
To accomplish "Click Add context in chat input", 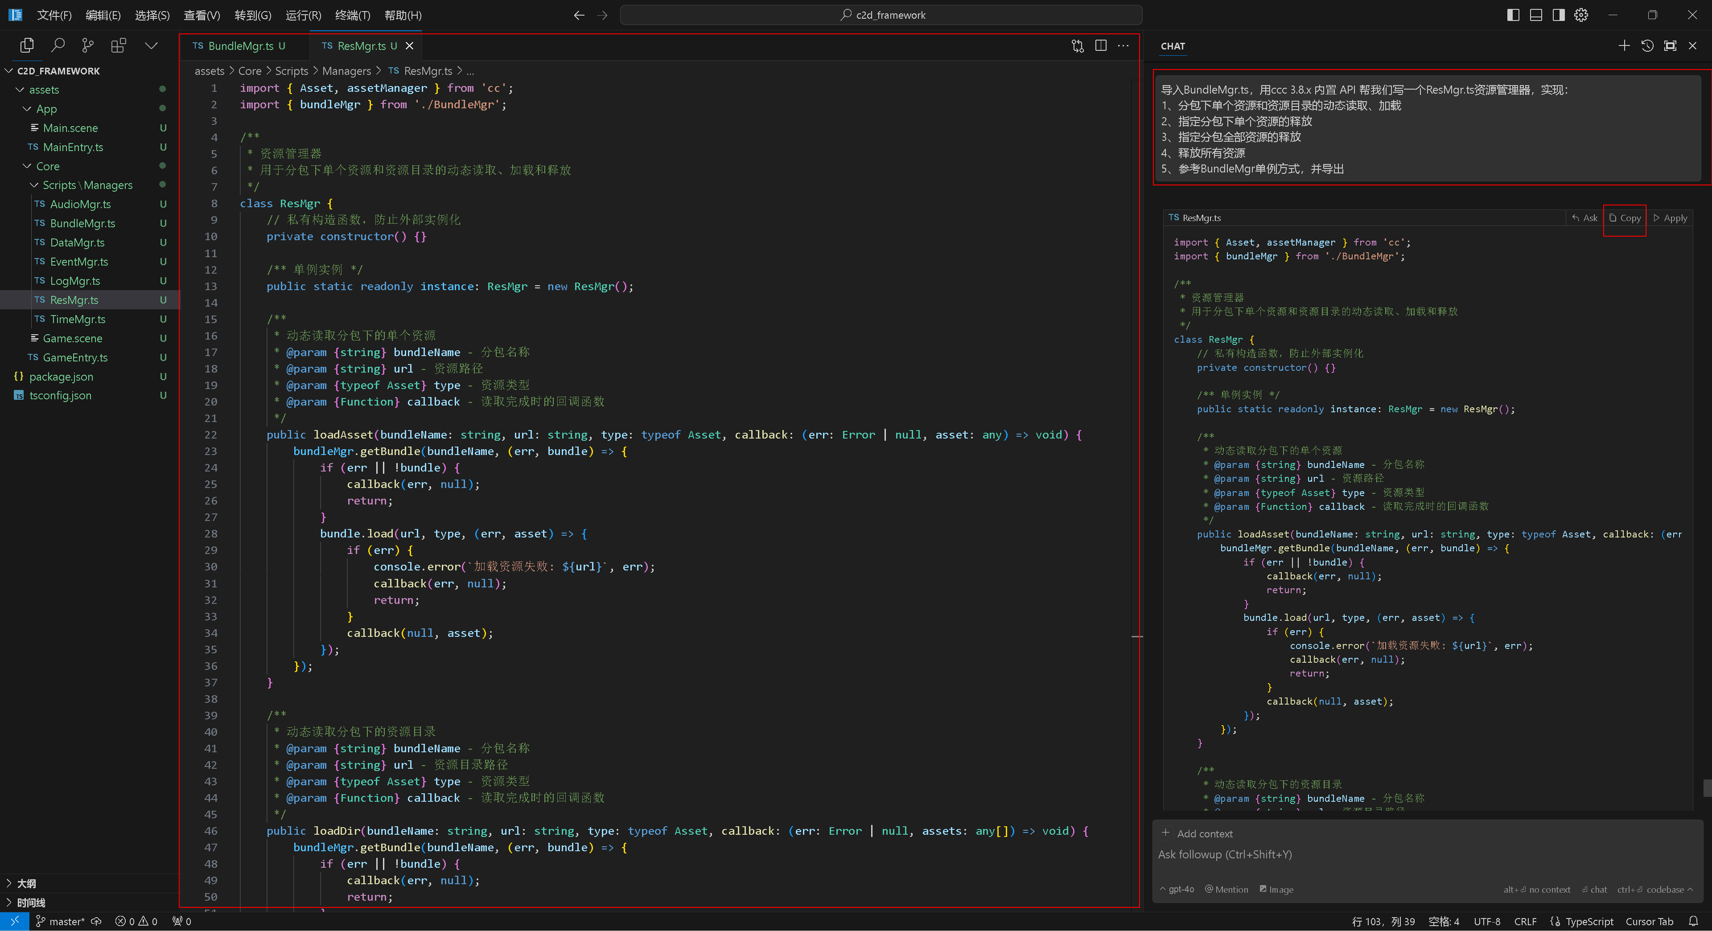I will point(1197,833).
